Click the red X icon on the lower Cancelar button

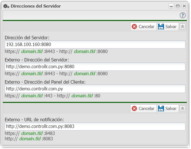pos(134,109)
